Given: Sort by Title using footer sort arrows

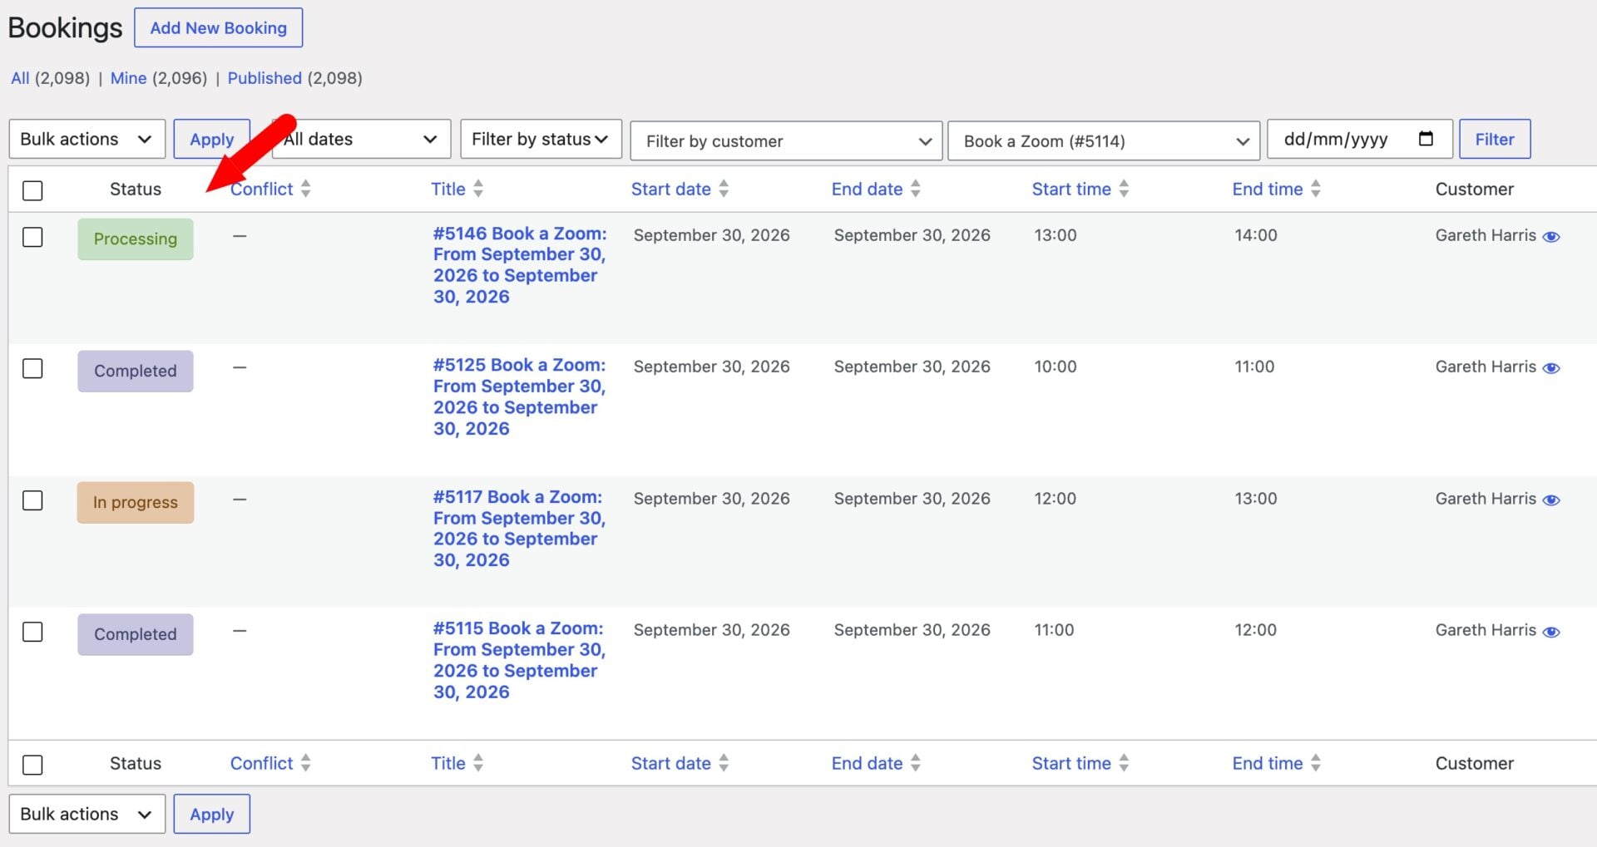Looking at the screenshot, I should pos(478,763).
